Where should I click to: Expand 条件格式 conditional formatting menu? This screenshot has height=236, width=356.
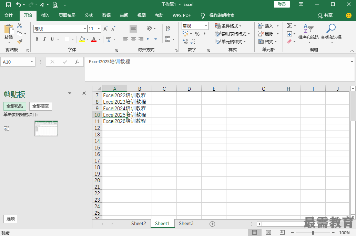(228, 26)
